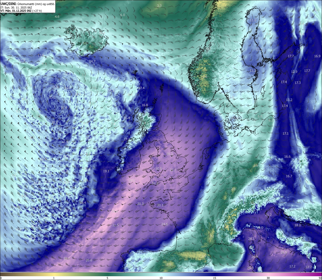Click the 20.1 value label on the map

pyautogui.click(x=160, y=205)
